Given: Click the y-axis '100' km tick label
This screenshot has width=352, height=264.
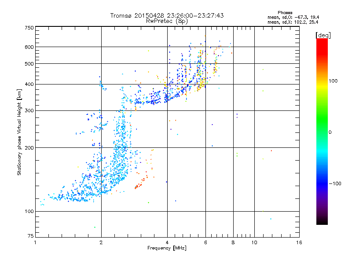Looking at the screenshot, I should click(x=29, y=211).
